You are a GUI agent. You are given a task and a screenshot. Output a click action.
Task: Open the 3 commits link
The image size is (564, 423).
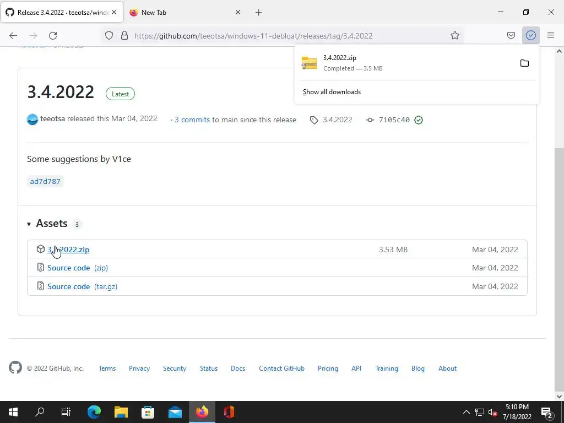point(192,120)
